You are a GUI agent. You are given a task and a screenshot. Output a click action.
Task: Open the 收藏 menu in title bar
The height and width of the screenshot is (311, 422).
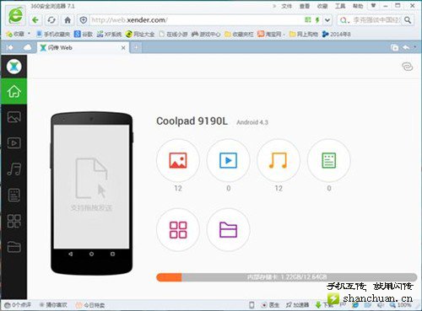tap(322, 6)
